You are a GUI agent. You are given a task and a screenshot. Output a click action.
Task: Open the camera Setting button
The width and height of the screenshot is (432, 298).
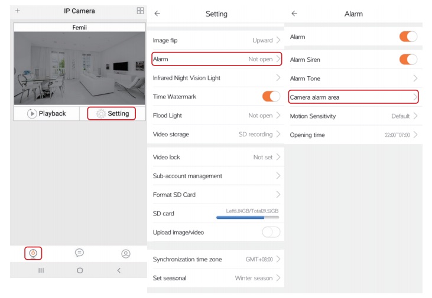click(x=112, y=113)
